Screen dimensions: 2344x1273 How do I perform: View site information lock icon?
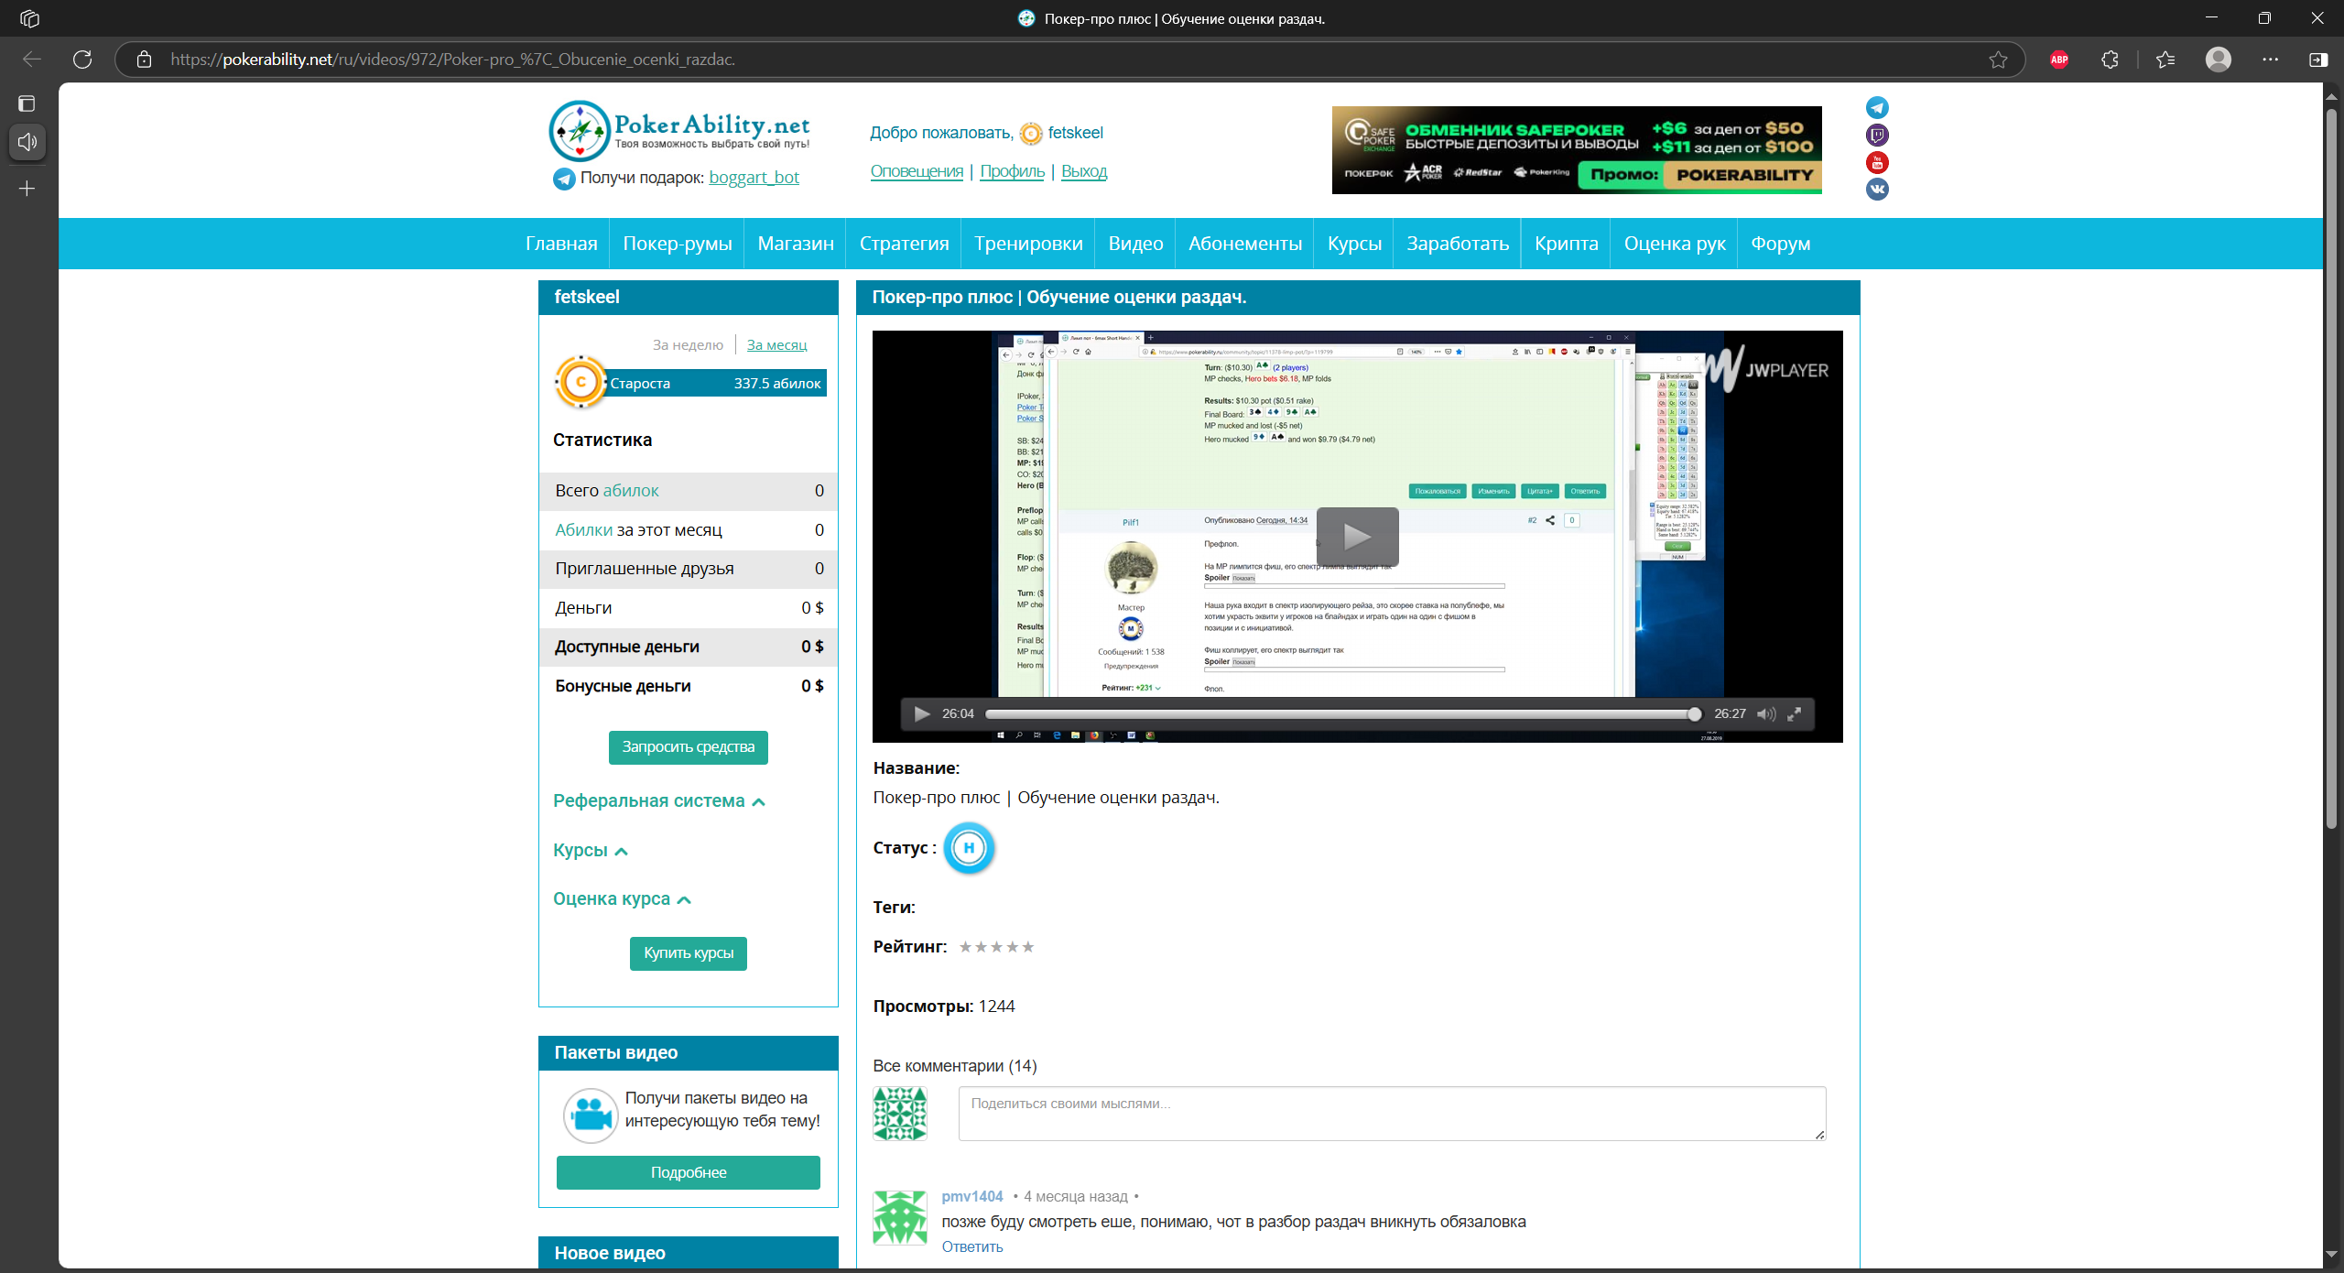(x=144, y=60)
